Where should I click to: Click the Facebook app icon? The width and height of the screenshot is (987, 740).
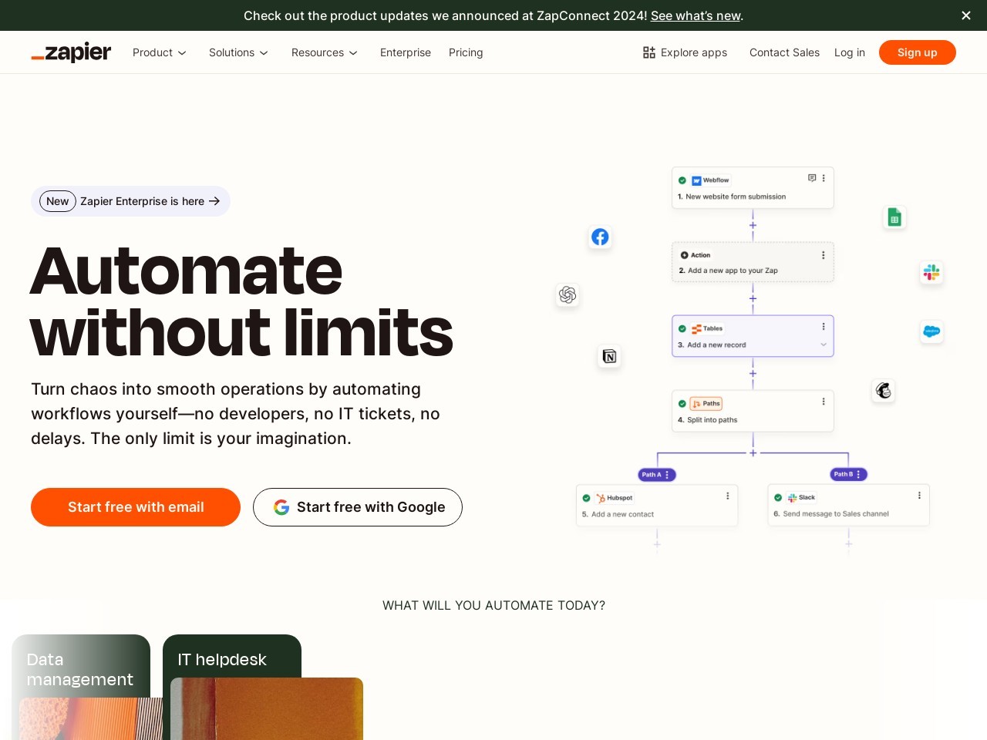[x=600, y=237]
